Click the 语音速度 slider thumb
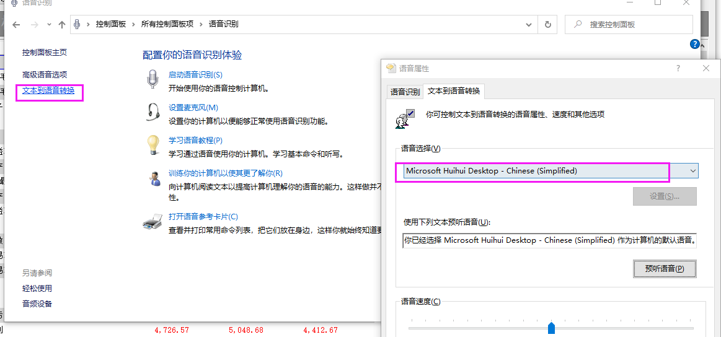721x337 pixels. click(x=551, y=328)
